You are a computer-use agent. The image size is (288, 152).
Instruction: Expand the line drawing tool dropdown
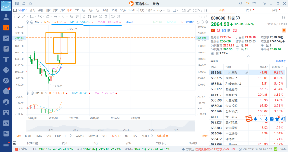[x=27, y=16]
